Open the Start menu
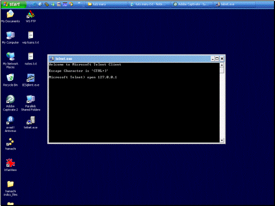275x206 pixels. [x=14, y=4]
